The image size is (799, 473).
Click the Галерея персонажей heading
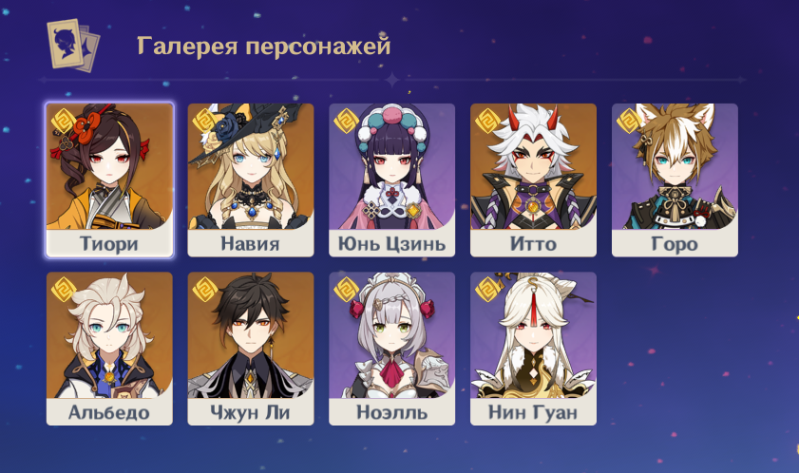(264, 46)
